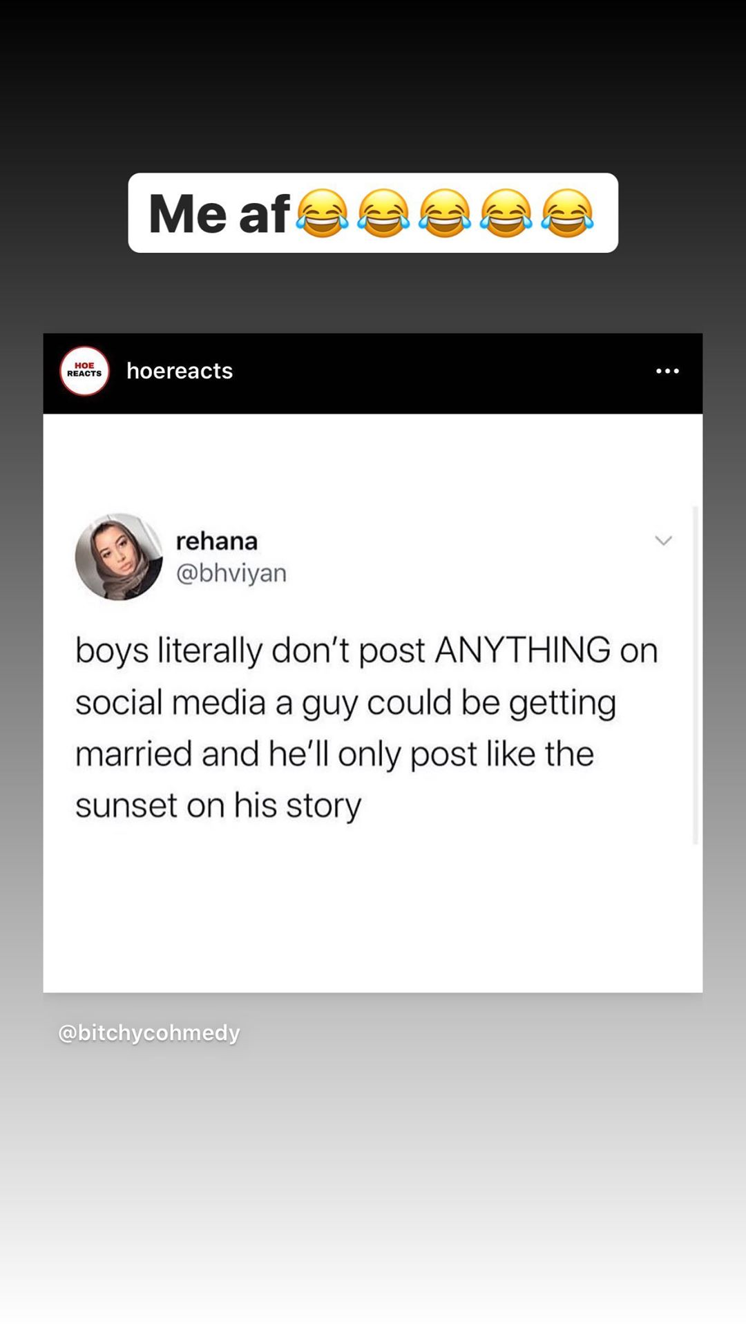The image size is (746, 1326).
Task: Open the @bhviyan Twitter handle
Action: (x=231, y=573)
